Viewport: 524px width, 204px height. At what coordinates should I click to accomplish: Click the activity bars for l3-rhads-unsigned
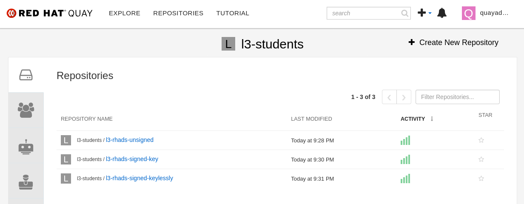coord(405,141)
